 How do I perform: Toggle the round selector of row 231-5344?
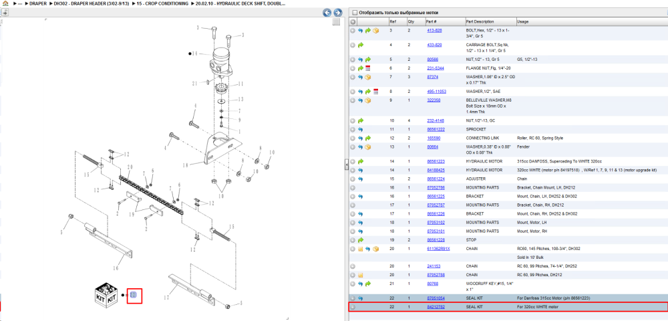pos(353,68)
